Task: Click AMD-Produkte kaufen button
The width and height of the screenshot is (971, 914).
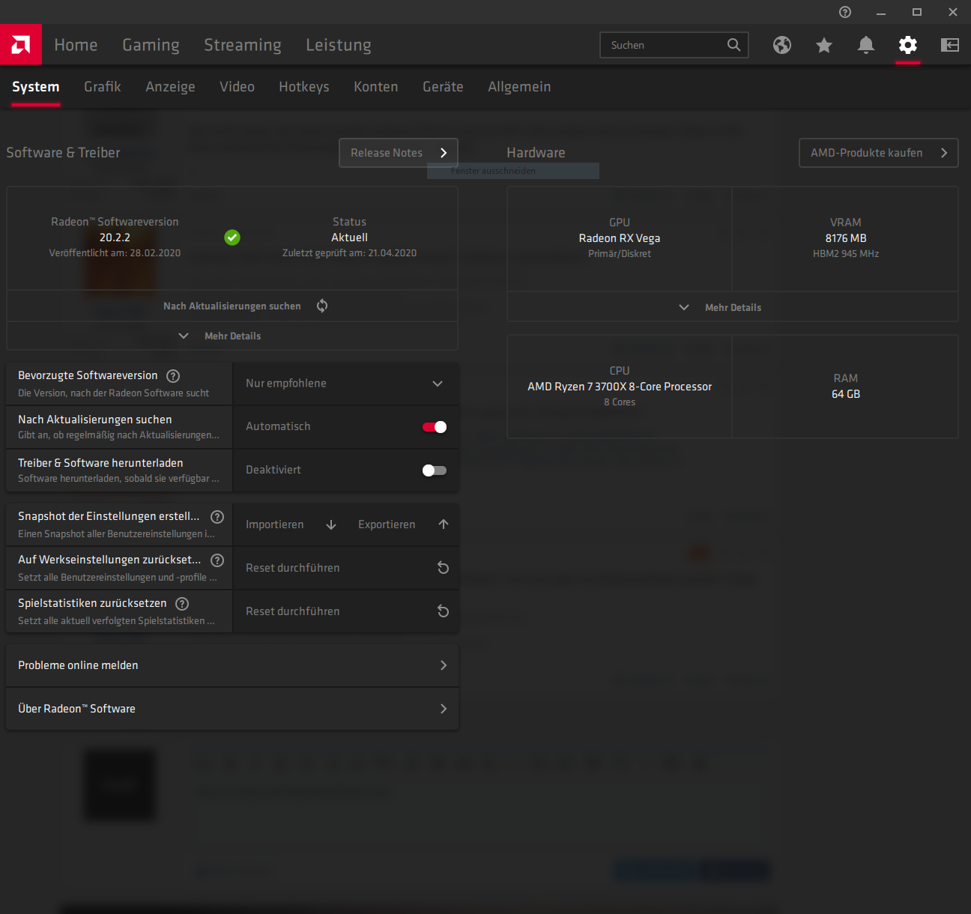Action: pyautogui.click(x=879, y=153)
